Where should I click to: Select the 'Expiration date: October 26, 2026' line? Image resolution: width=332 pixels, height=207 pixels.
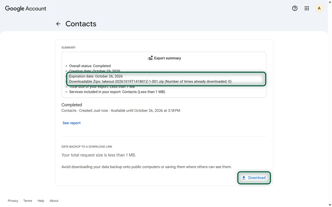click(x=96, y=76)
